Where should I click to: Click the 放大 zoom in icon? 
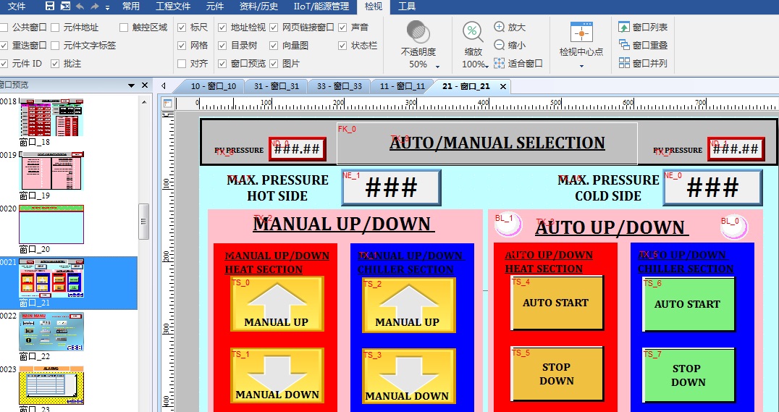click(x=500, y=27)
